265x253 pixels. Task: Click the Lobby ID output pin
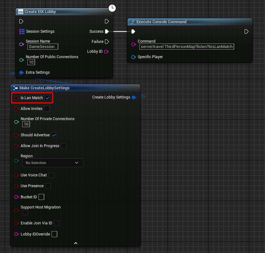pyautogui.click(x=106, y=51)
